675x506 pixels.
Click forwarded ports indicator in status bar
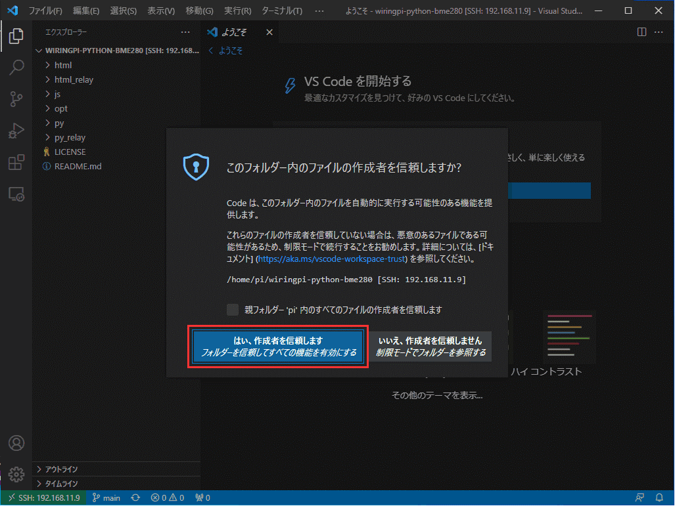tap(202, 498)
